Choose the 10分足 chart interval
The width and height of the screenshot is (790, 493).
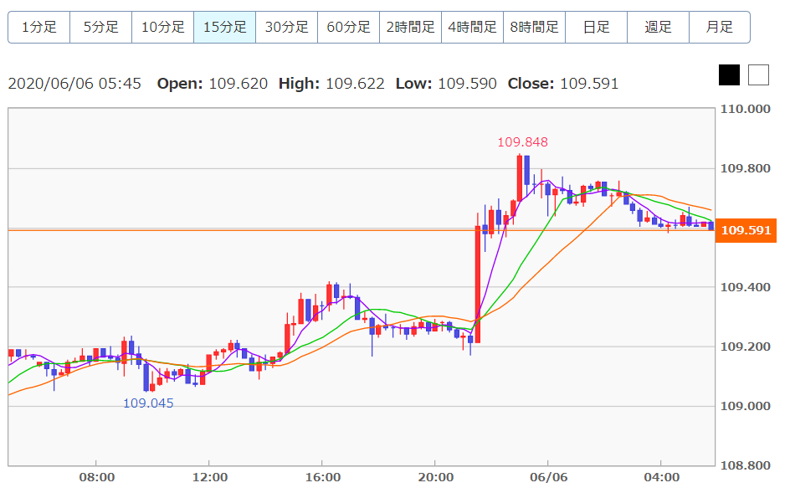[x=162, y=28]
